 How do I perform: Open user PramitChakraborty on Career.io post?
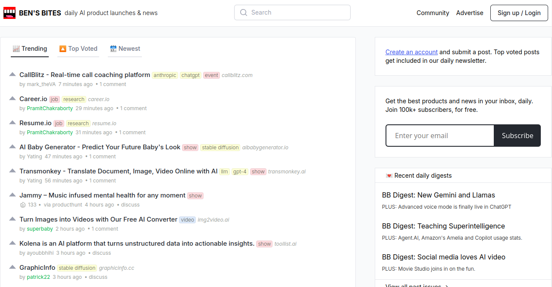(50, 108)
